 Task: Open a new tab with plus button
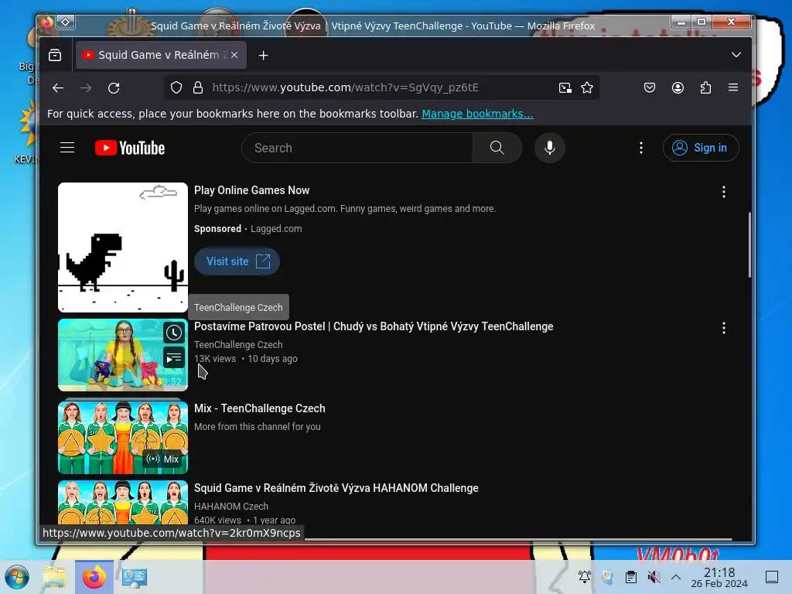pyautogui.click(x=263, y=55)
